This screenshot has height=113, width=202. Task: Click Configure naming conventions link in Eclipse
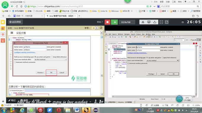point(137,53)
